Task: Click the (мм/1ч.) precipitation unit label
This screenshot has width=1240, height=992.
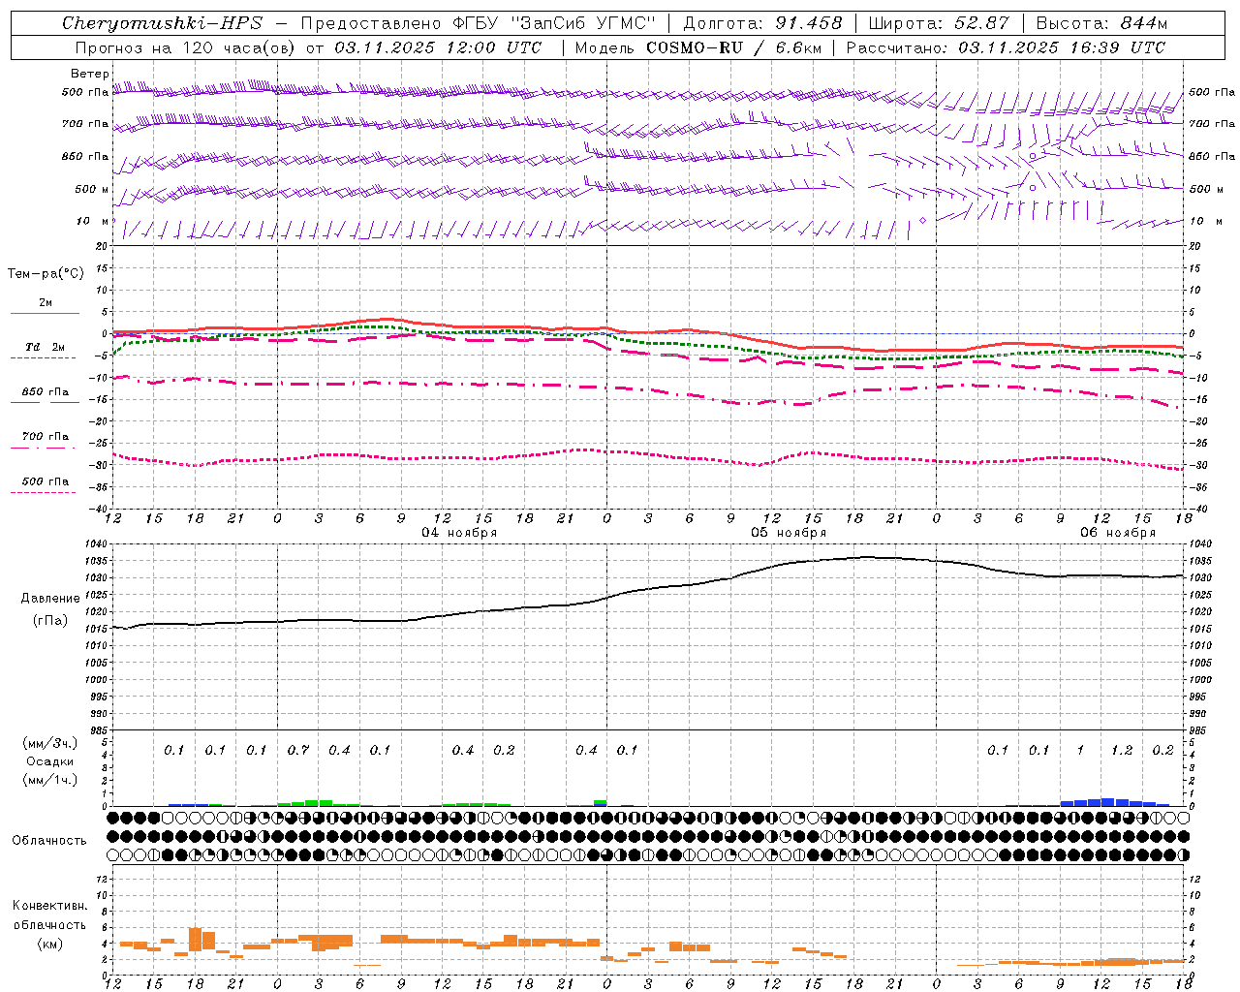Action: (49, 780)
